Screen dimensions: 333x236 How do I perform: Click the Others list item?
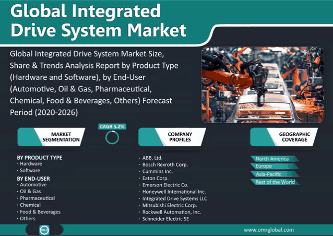tap(28, 219)
